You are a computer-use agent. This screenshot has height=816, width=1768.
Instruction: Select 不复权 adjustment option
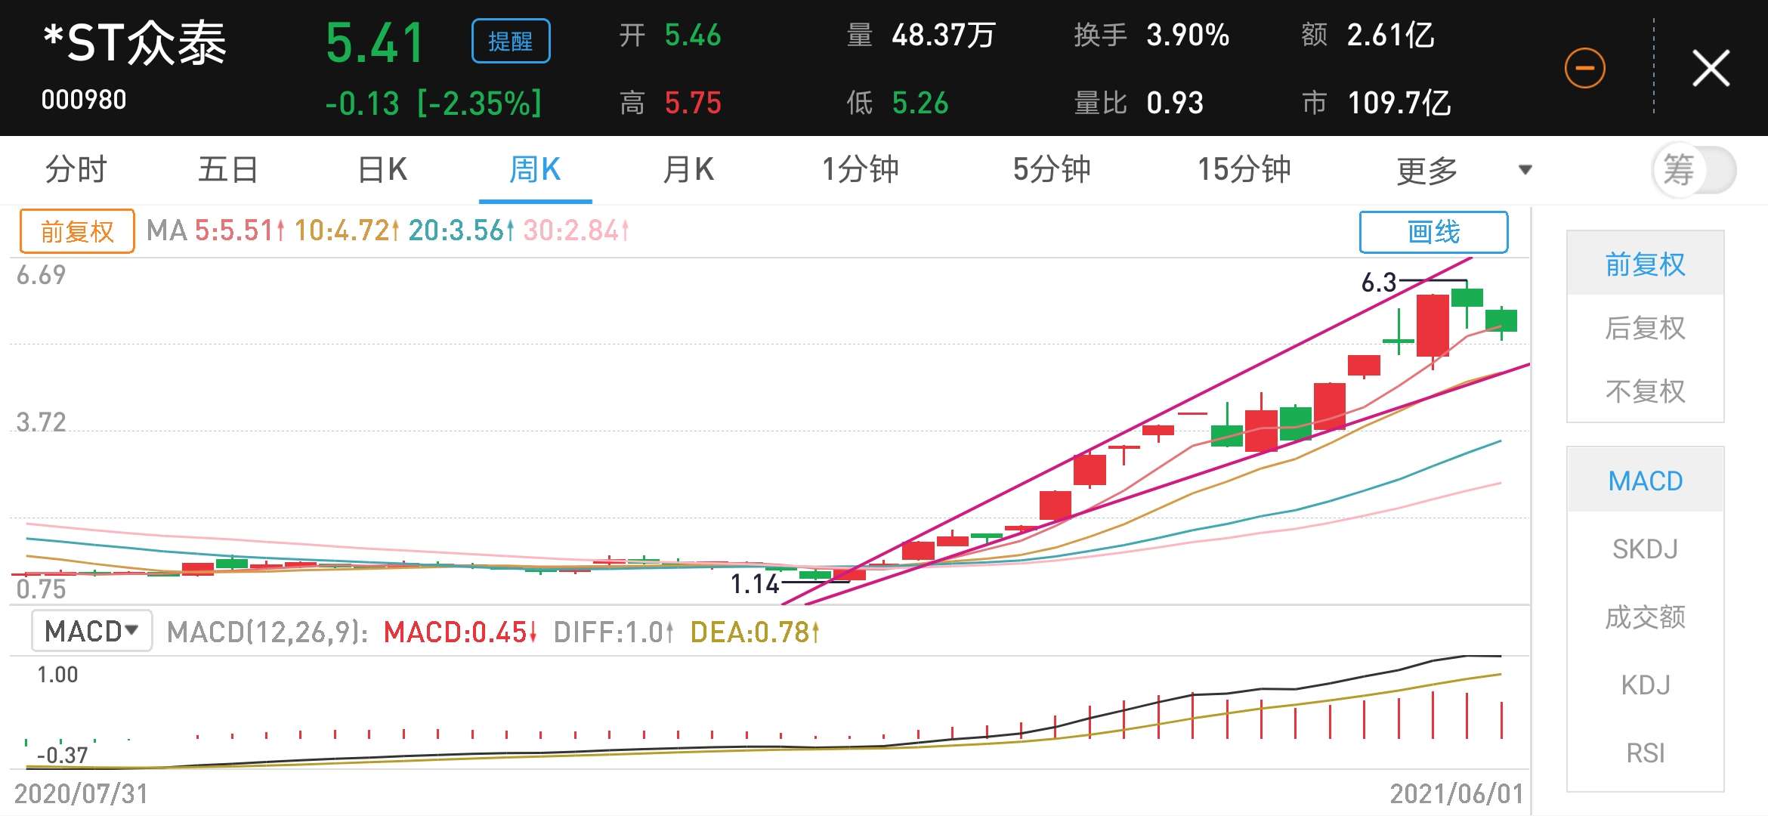pos(1645,391)
